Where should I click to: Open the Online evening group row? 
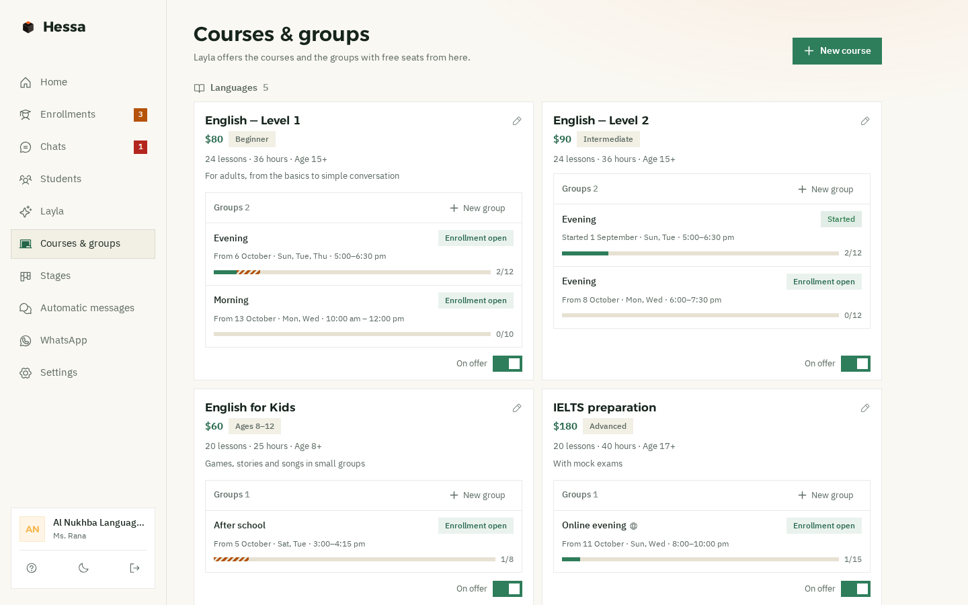(712, 542)
